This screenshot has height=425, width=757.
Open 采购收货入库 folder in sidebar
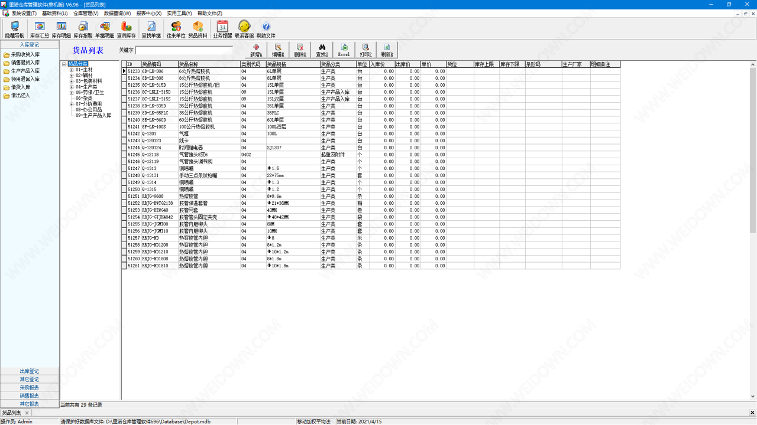(x=22, y=54)
